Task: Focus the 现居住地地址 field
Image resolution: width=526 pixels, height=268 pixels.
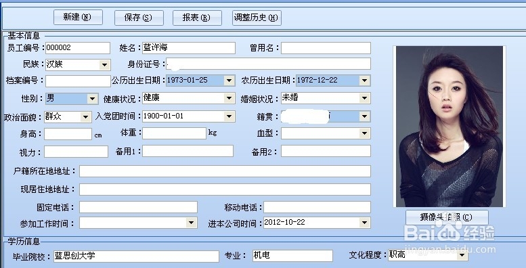Action: (225, 189)
